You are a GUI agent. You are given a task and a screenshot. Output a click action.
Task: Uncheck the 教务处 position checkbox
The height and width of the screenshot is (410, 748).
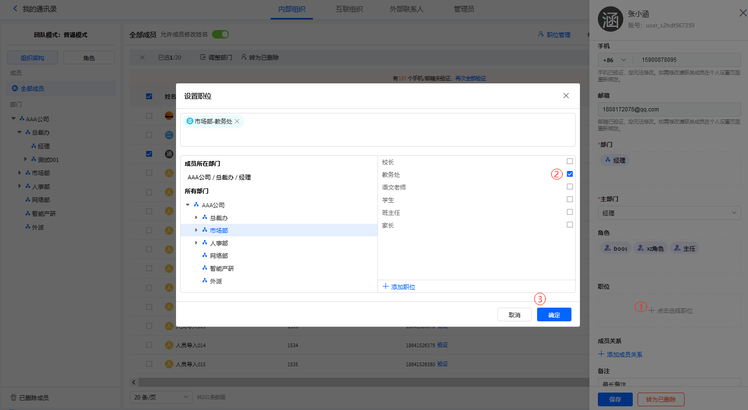[570, 174]
